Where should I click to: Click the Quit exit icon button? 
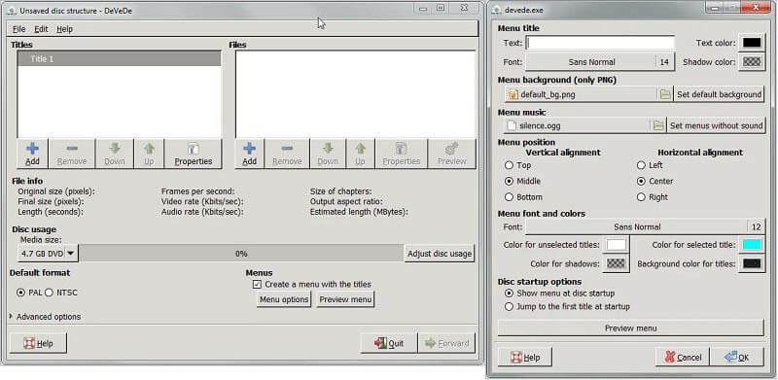pos(389,343)
